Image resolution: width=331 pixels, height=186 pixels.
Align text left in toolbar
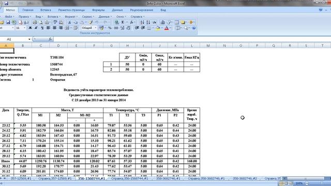(48, 28)
